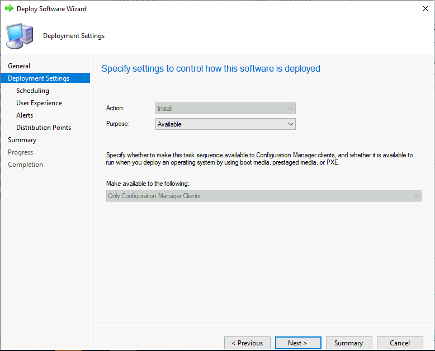Screen dimensions: 435x351
Task: Click the 'Make available to the following:' label
Action: (x=148, y=184)
